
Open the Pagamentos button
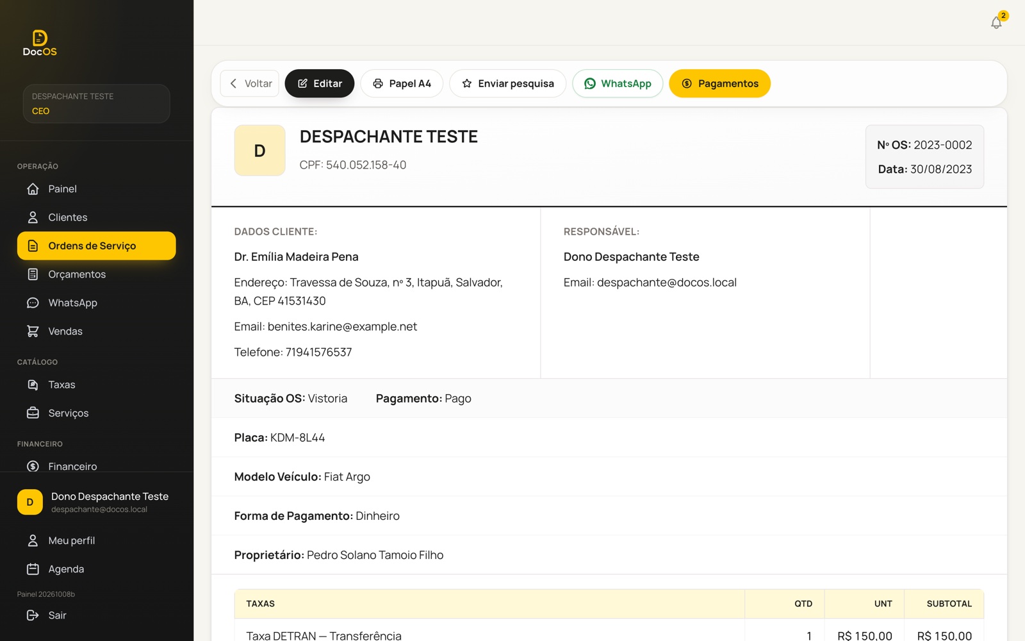coord(720,83)
